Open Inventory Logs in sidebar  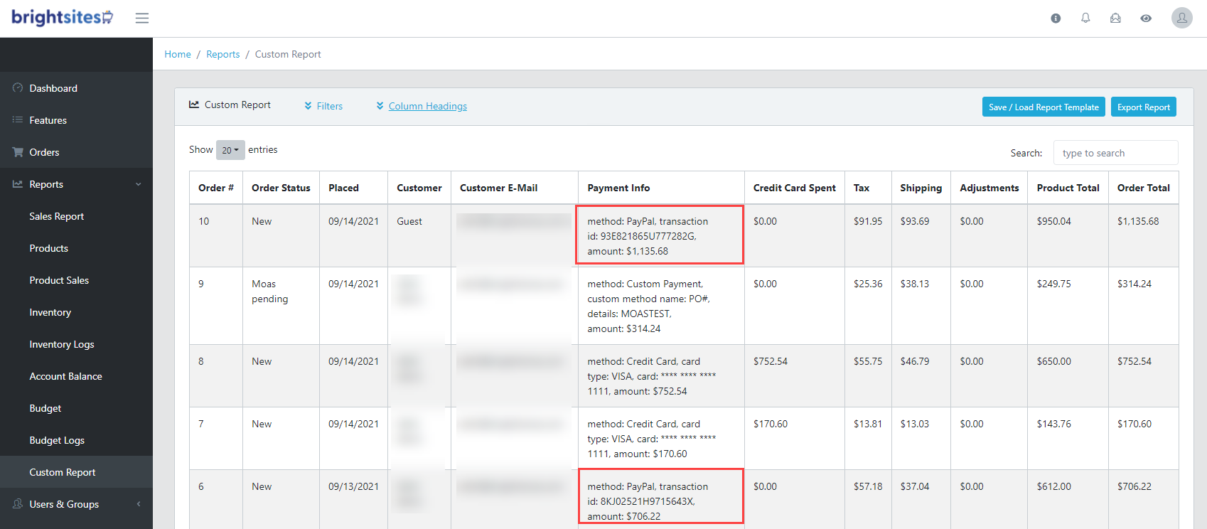tap(62, 344)
